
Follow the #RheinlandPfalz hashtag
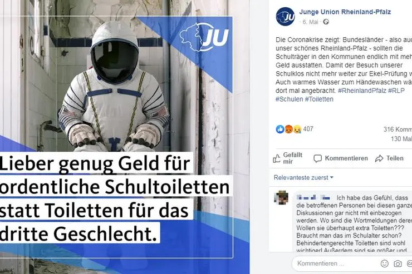click(x=362, y=91)
